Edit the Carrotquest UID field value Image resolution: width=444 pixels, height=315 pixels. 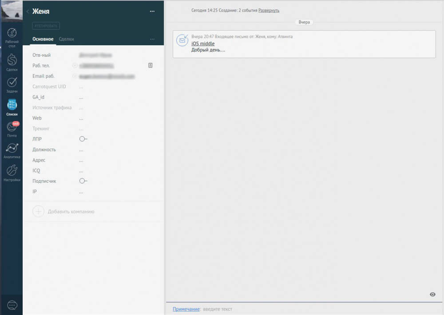[81, 87]
